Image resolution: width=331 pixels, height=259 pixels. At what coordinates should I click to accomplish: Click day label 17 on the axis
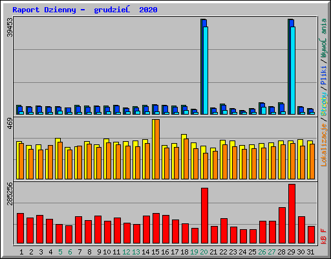[x=175, y=252]
